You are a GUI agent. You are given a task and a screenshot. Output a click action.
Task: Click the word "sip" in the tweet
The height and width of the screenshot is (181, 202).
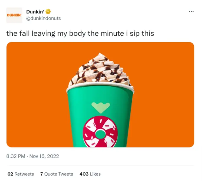132,33
